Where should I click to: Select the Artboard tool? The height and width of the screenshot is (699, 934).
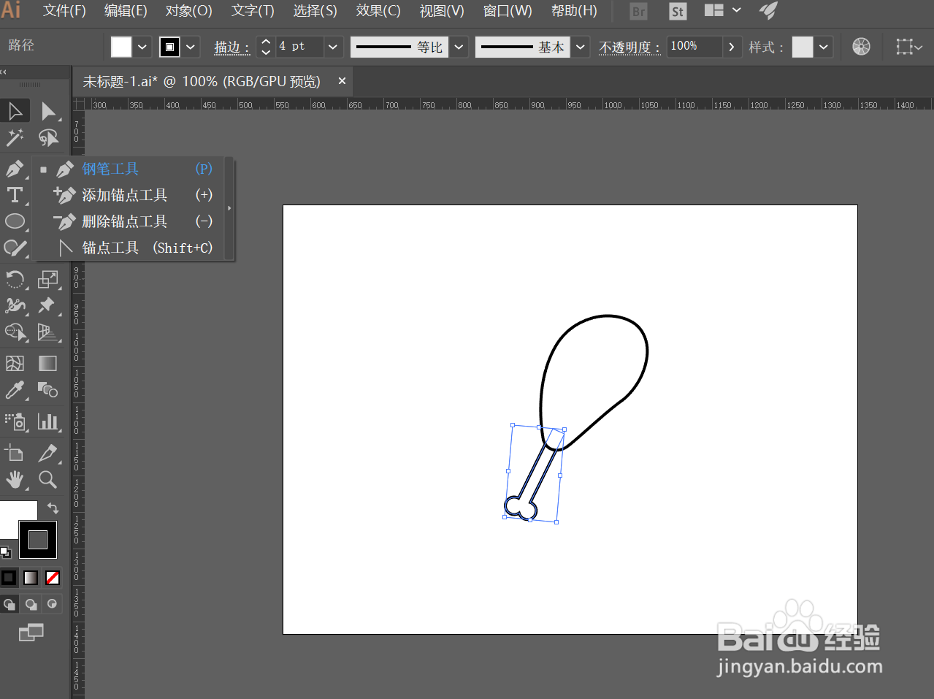tap(15, 453)
